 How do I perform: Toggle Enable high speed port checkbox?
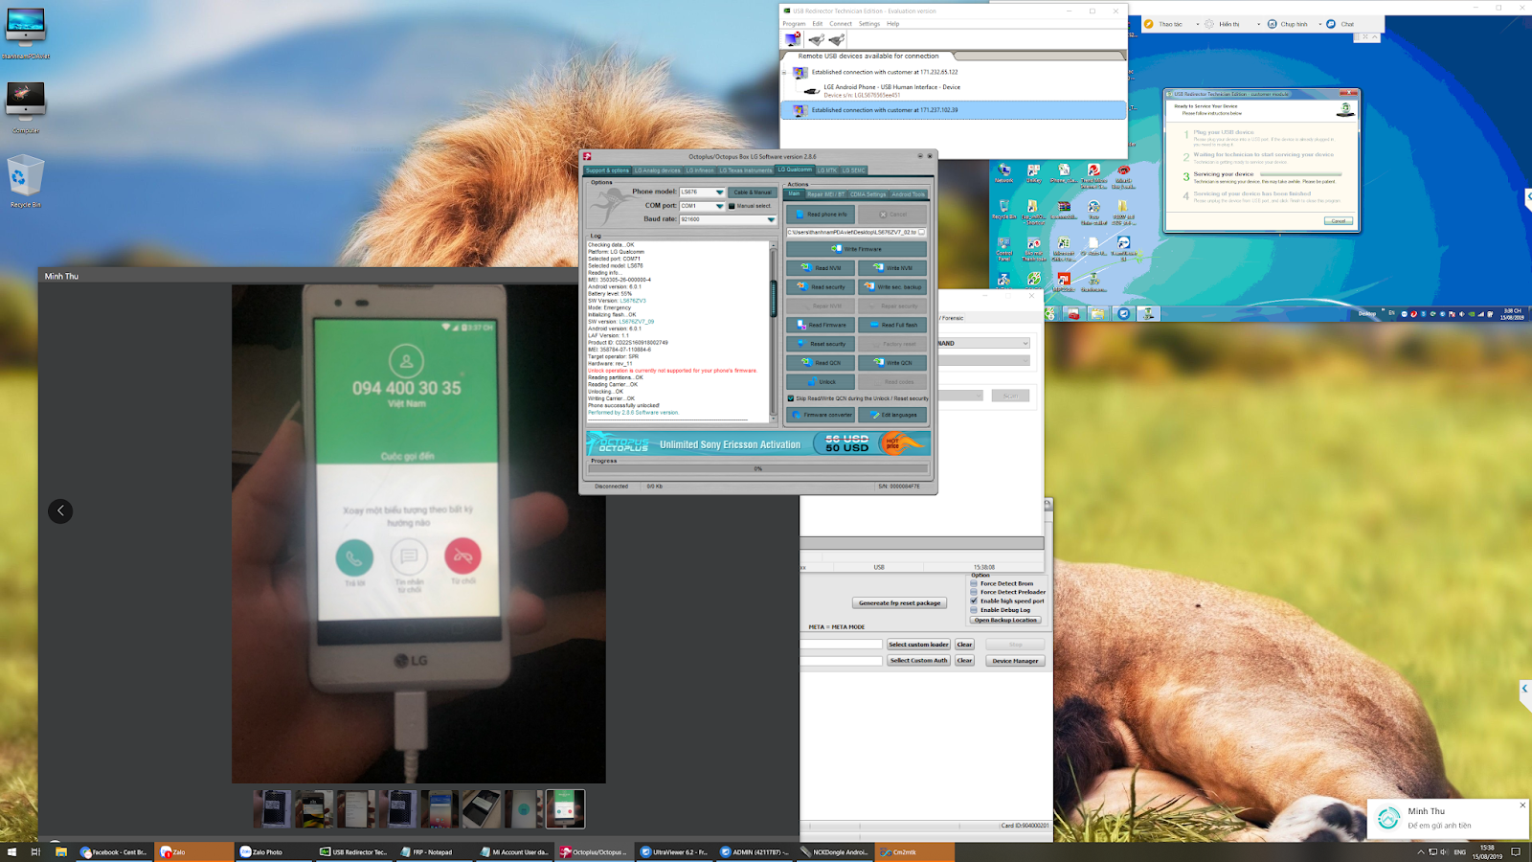pyautogui.click(x=974, y=601)
